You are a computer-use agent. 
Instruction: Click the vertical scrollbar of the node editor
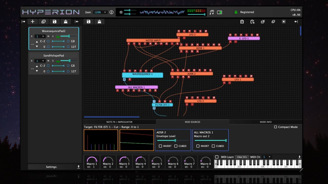(301, 31)
